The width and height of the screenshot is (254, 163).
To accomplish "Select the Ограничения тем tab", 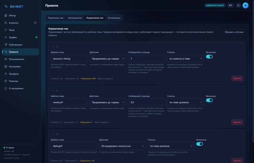I will tap(95, 18).
